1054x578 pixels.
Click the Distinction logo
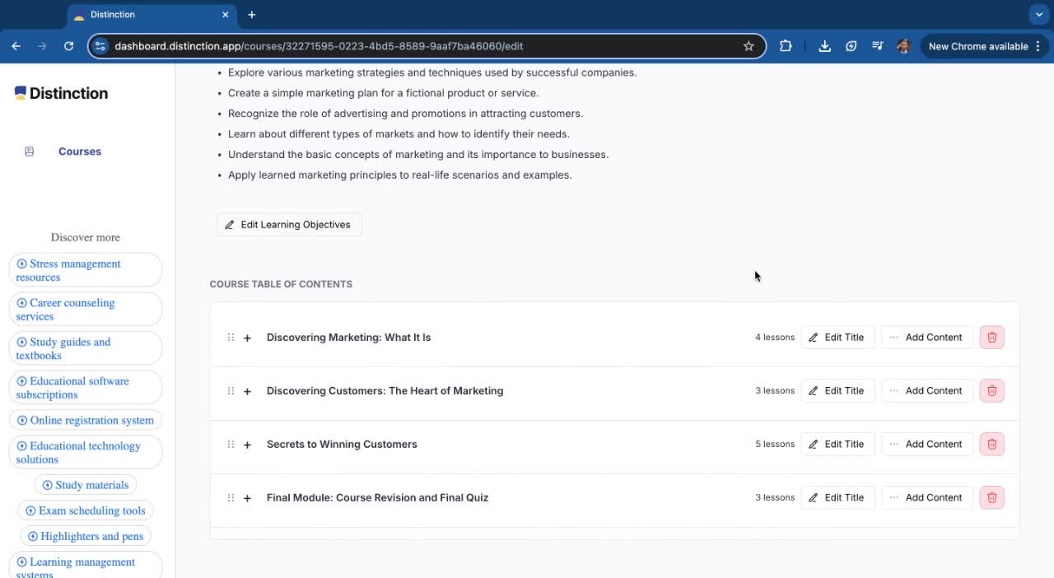click(x=62, y=93)
